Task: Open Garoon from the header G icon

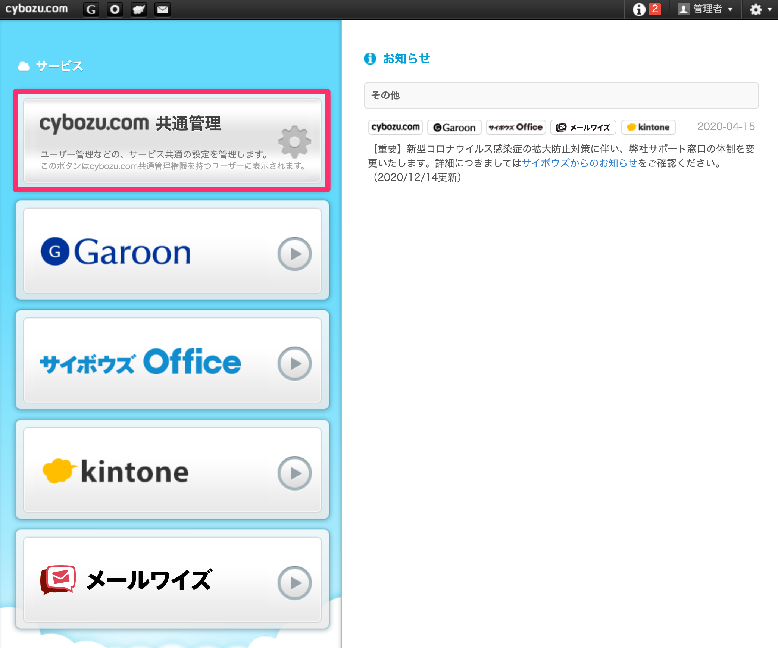Action: pos(91,9)
